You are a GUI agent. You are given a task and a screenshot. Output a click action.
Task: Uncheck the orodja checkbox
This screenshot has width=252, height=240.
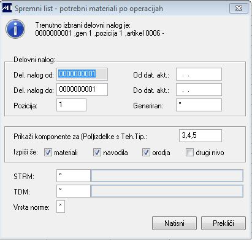pos(146,153)
